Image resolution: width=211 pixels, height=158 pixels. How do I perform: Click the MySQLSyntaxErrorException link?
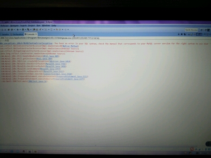click(x=26, y=43)
